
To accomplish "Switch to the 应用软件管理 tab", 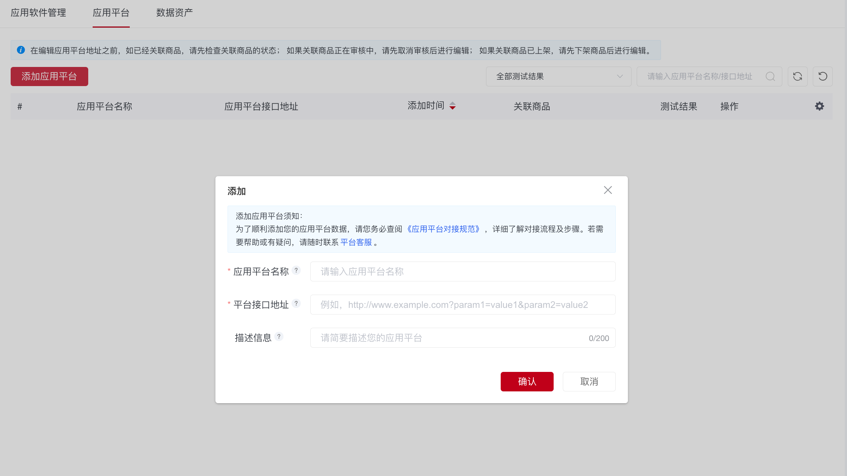I will [x=38, y=13].
